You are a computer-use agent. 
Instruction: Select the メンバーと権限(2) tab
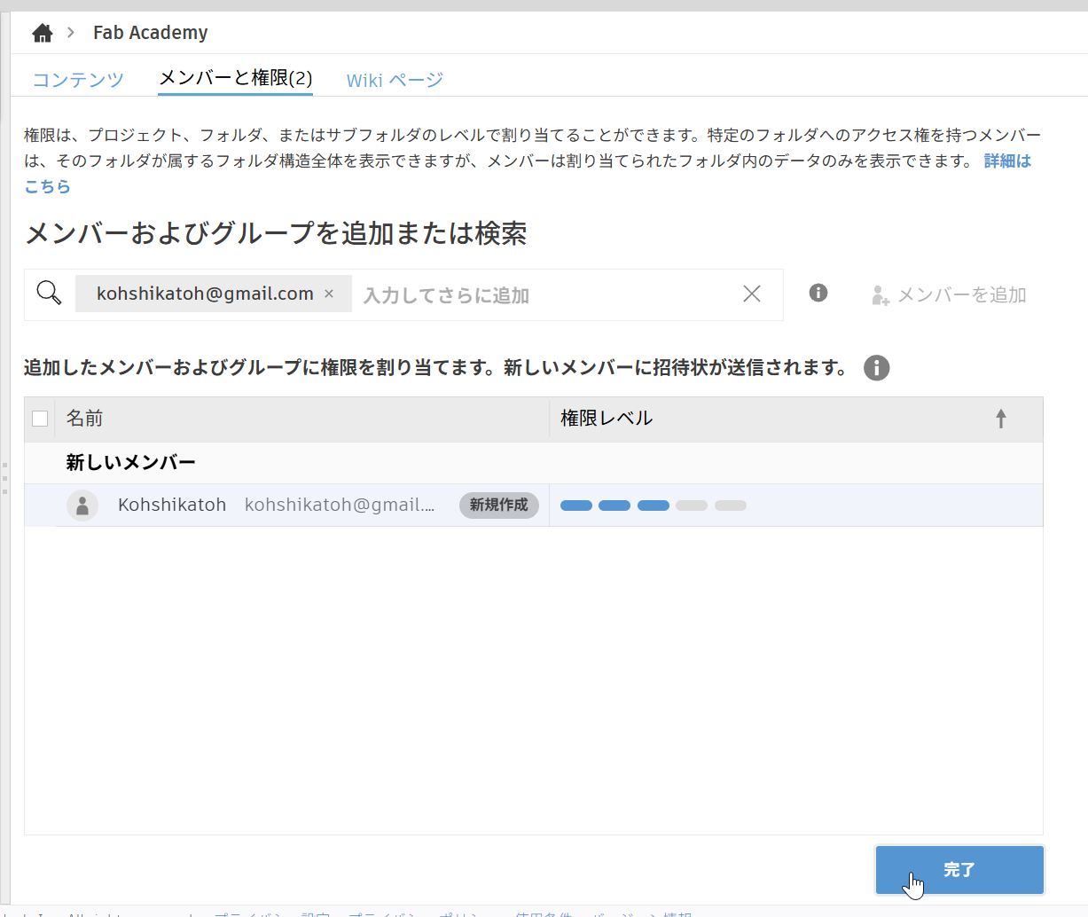(235, 78)
